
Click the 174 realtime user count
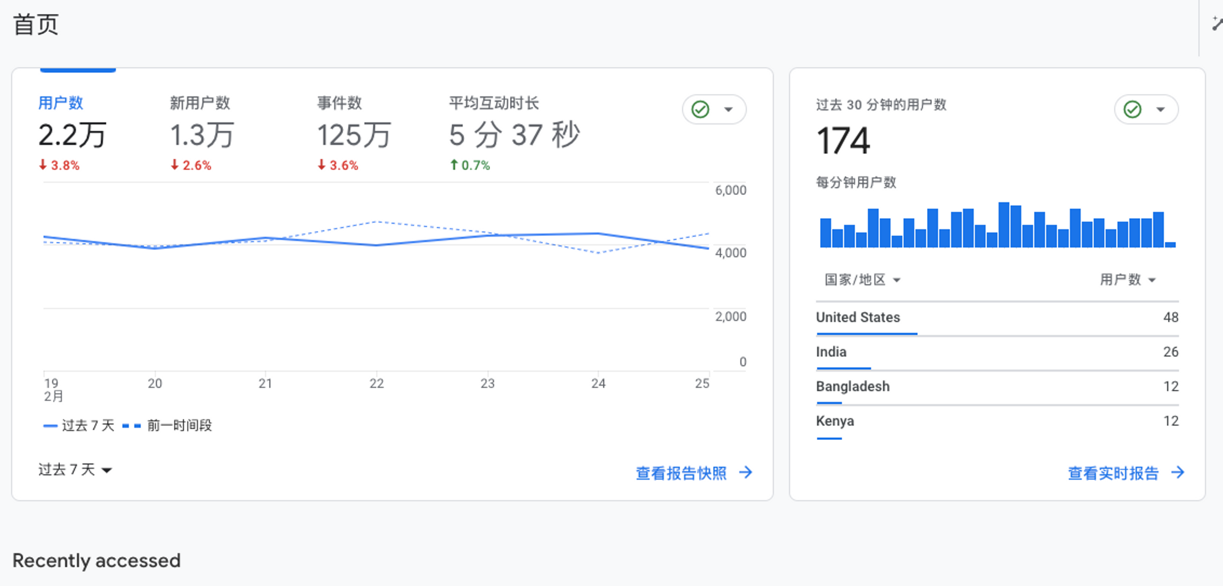click(x=843, y=141)
